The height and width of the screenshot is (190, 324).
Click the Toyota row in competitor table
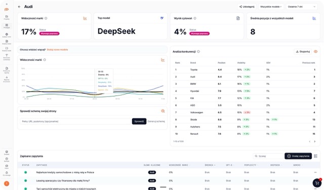(x=245, y=70)
